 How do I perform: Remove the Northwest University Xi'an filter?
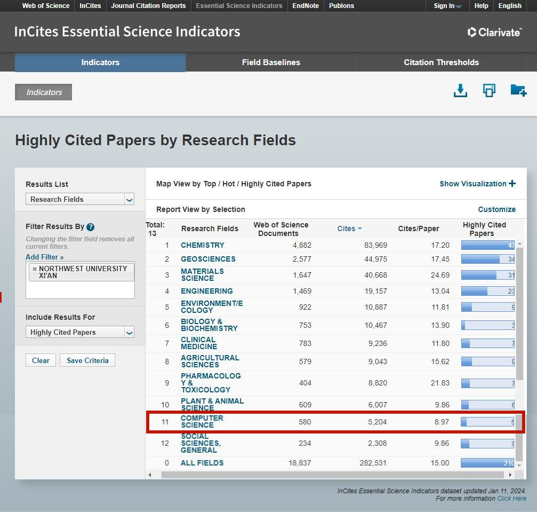(35, 269)
